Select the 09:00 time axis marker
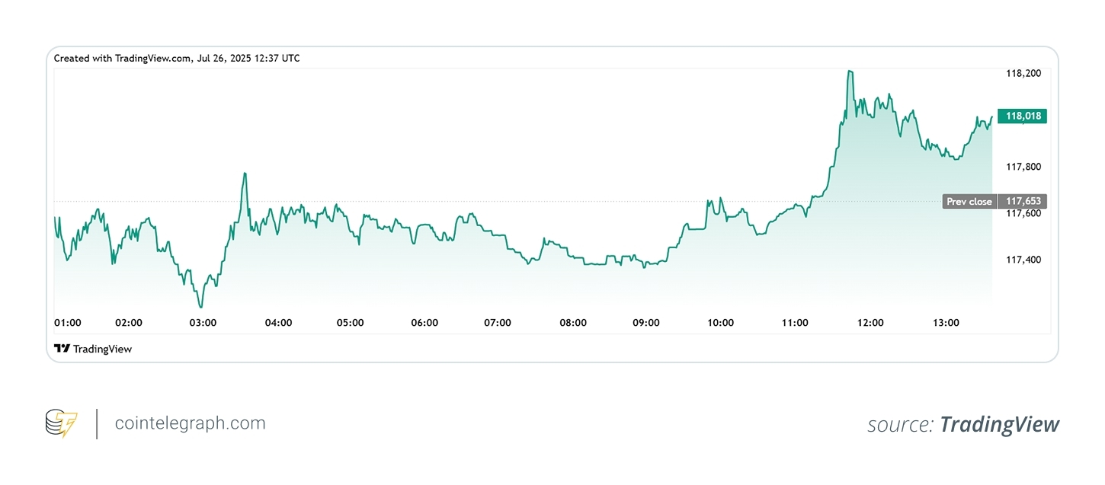The height and width of the screenshot is (485, 1105). tap(646, 323)
